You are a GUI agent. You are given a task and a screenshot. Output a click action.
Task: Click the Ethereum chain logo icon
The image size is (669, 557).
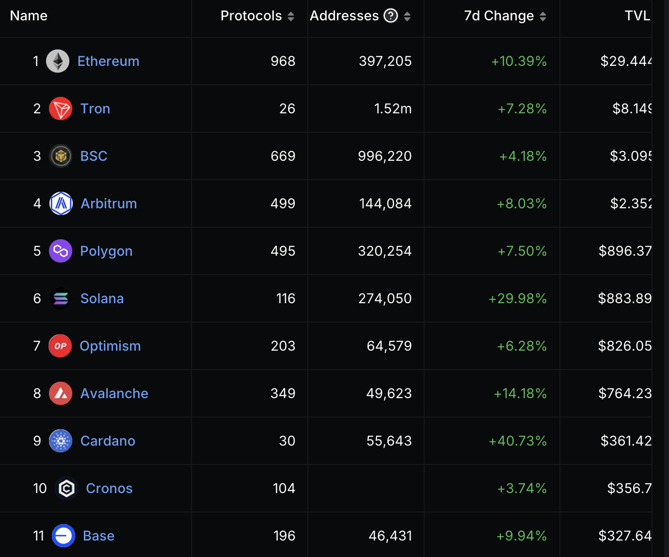coord(58,61)
